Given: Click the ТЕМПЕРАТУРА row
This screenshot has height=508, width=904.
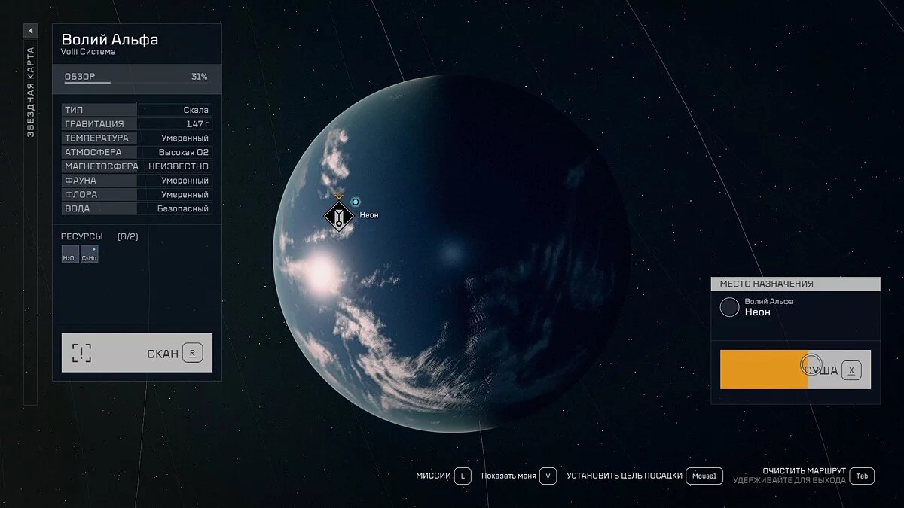Looking at the screenshot, I should point(137,138).
